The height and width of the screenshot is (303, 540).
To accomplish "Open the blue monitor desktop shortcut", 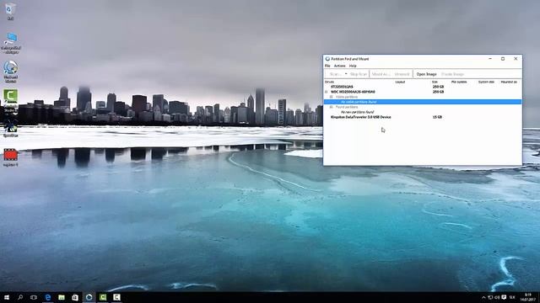I will coord(11,43).
